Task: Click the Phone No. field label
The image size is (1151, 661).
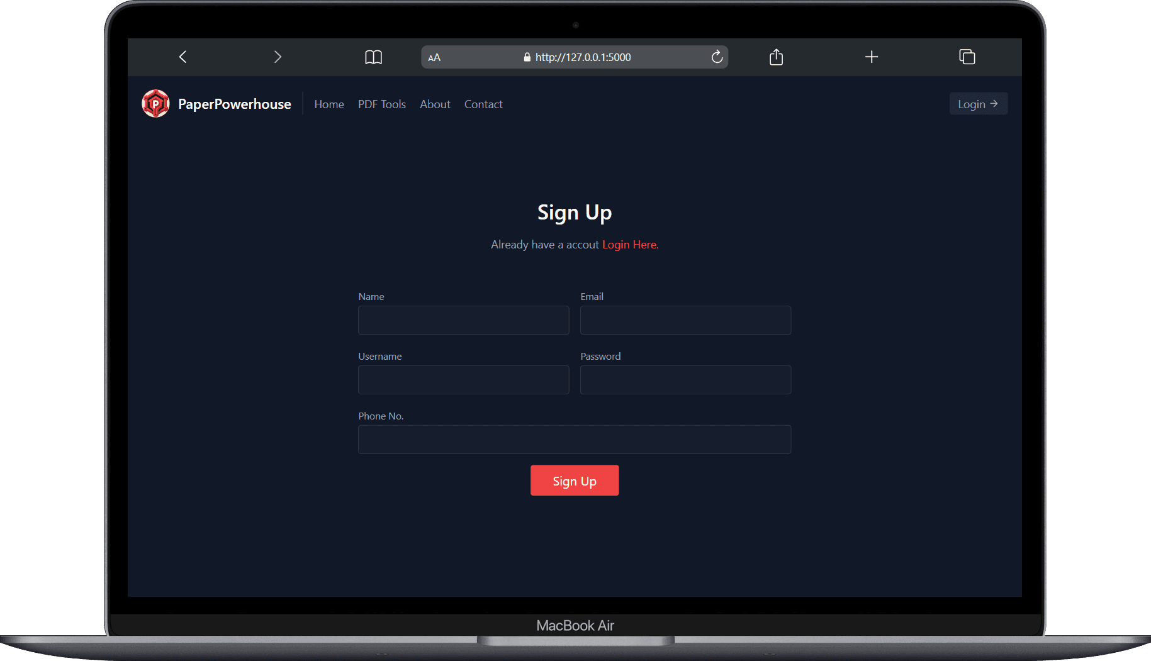Action: pos(381,416)
